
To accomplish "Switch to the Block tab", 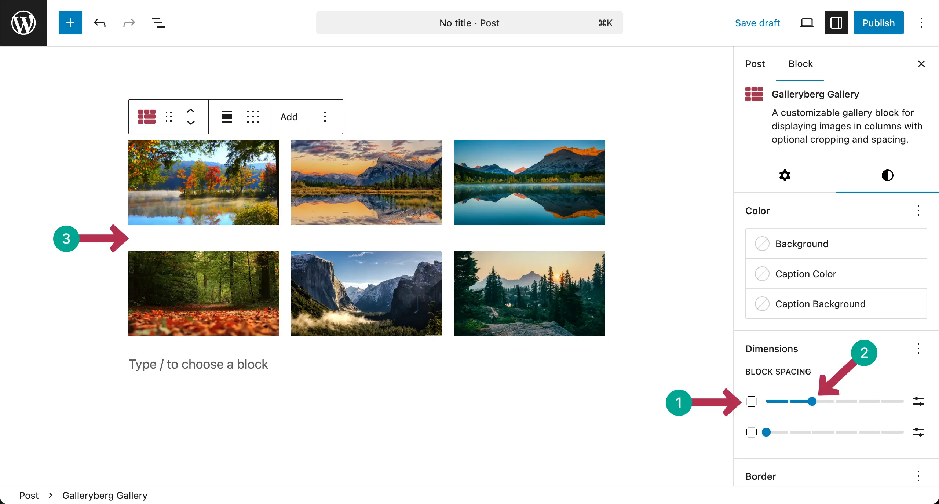I will click(x=800, y=64).
